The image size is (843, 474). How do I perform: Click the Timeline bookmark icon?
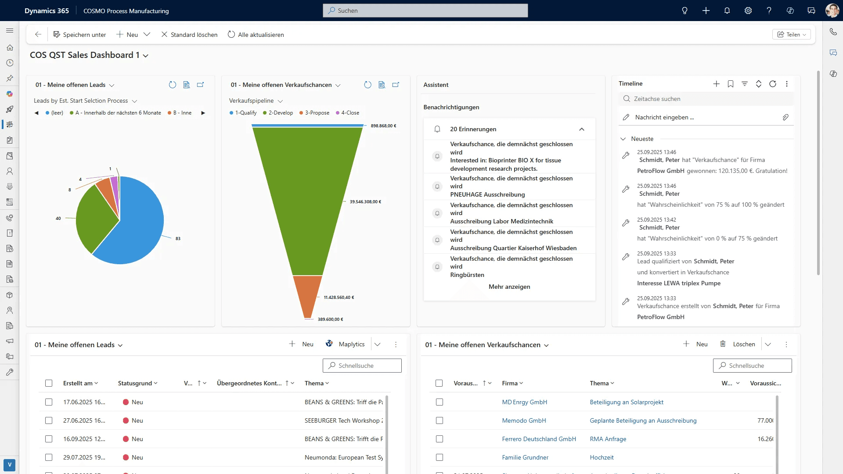point(731,84)
